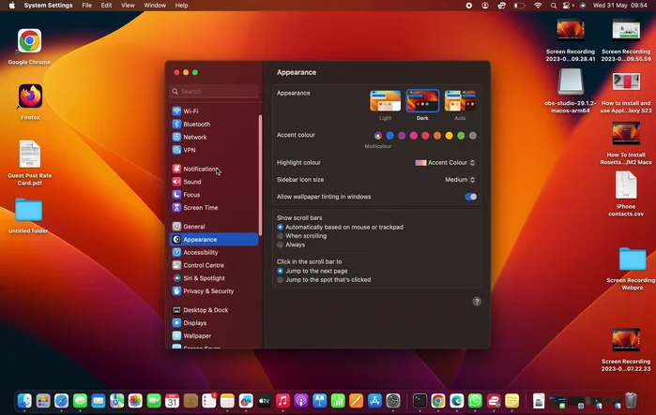Toggle Allow wallpaper tinting in windows
This screenshot has height=415, width=656.
tap(470, 197)
